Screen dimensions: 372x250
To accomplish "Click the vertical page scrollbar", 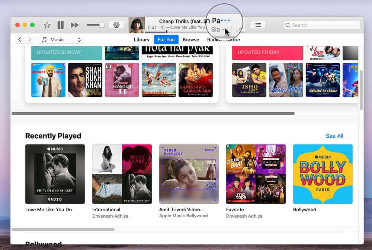I will [x=361, y=90].
